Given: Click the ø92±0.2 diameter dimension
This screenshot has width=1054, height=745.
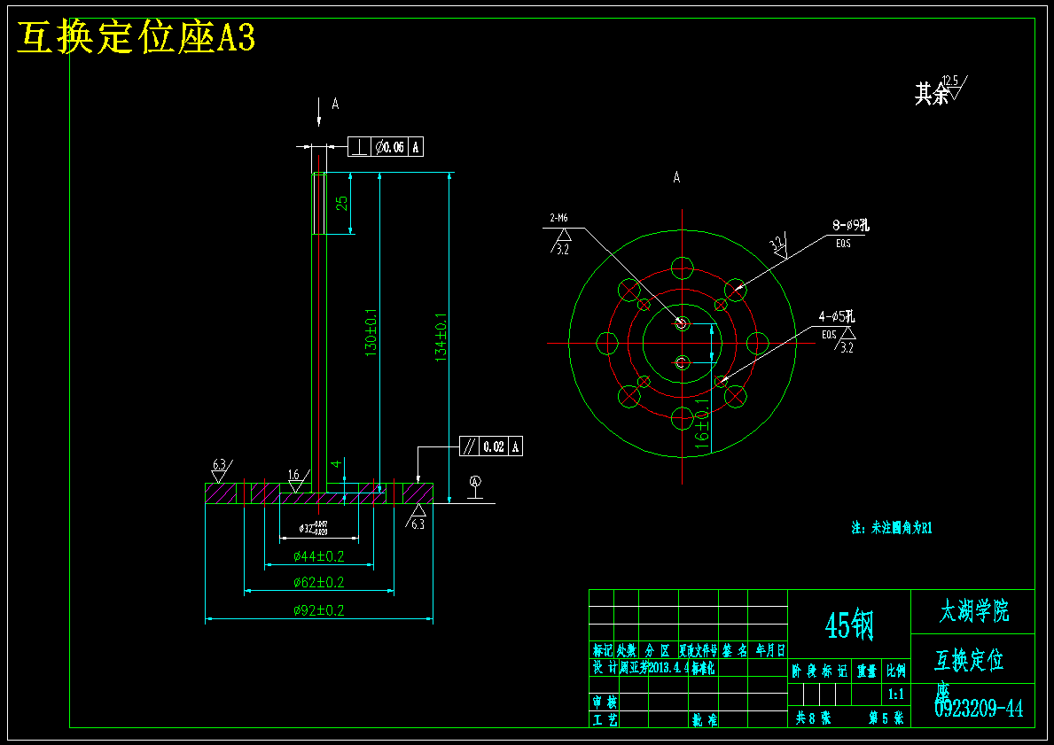Looking at the screenshot, I should (x=318, y=610).
